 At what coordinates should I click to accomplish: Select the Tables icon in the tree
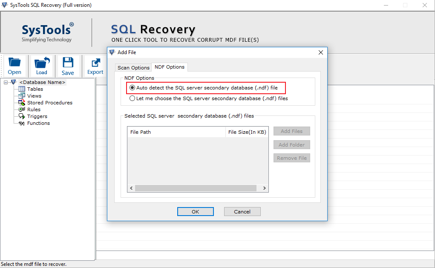click(x=23, y=89)
